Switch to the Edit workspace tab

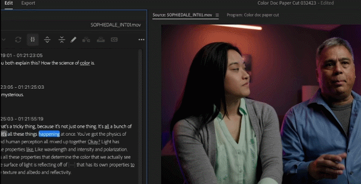[x=9, y=3]
